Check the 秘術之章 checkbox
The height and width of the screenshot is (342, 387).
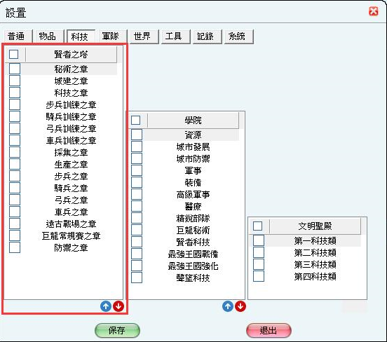pyautogui.click(x=15, y=69)
